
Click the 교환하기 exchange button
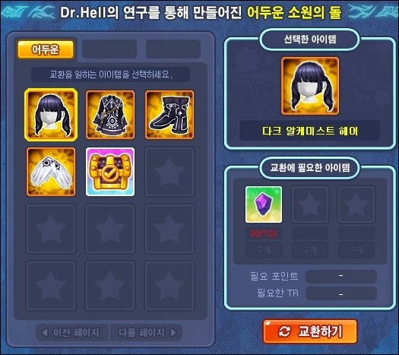pyautogui.click(x=310, y=331)
